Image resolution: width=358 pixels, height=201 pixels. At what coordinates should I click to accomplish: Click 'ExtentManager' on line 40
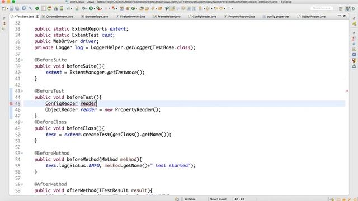click(87, 73)
